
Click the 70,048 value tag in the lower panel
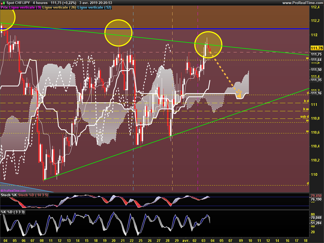(x=316, y=218)
